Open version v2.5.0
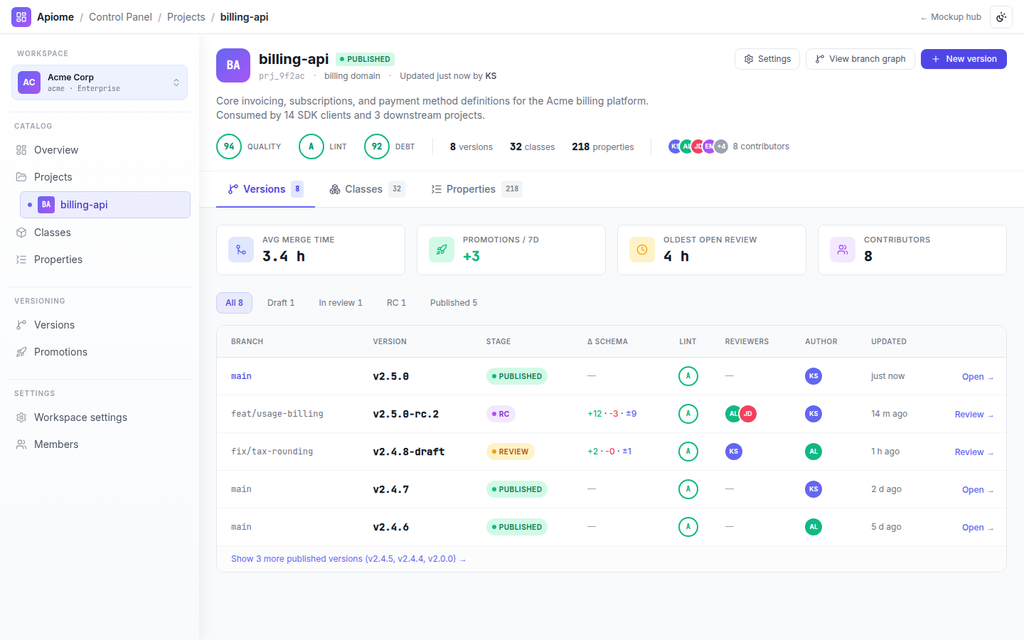The width and height of the screenshot is (1024, 640). (x=978, y=377)
